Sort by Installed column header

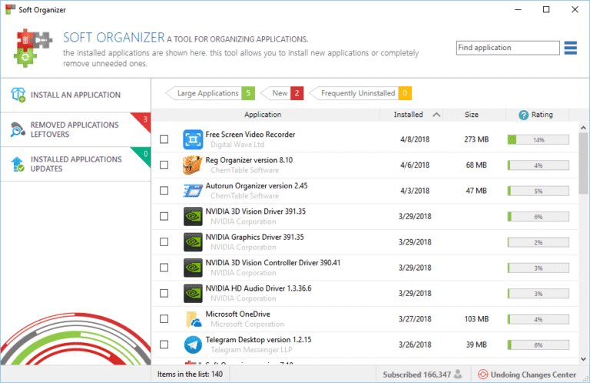point(411,115)
